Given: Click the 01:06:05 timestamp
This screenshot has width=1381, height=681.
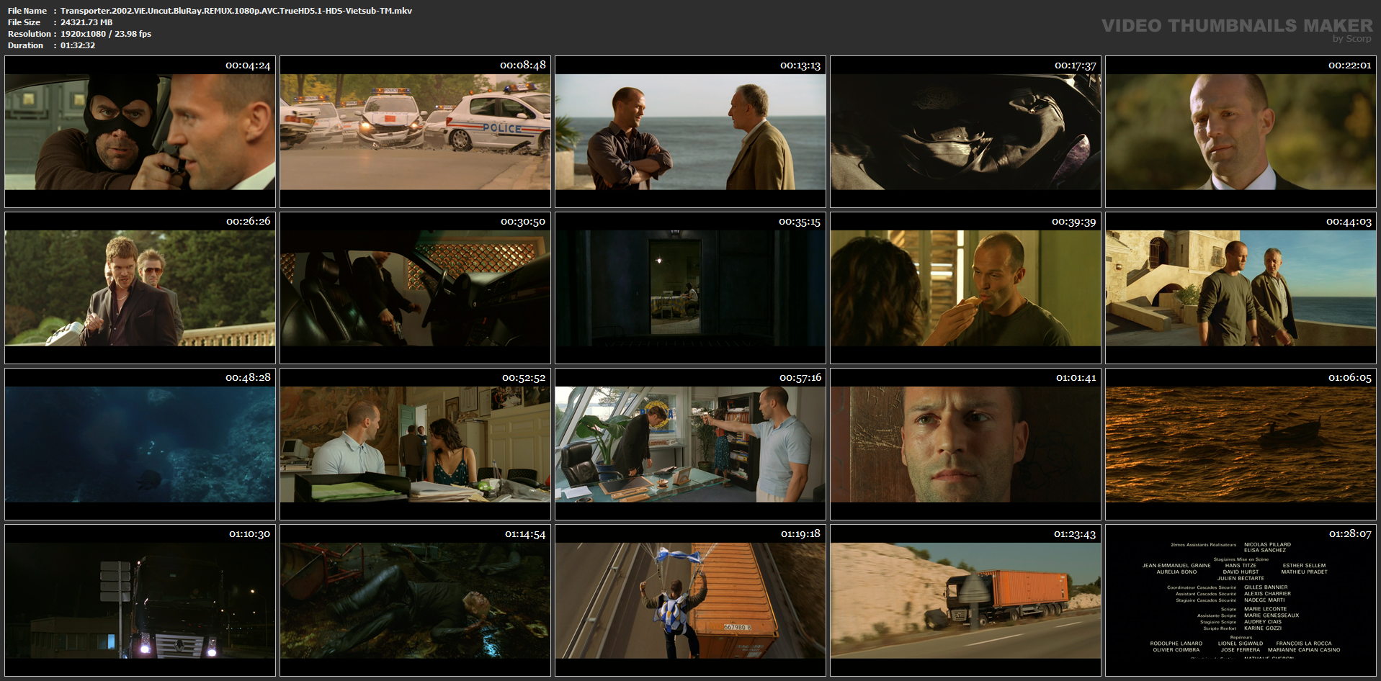Looking at the screenshot, I should pos(1350,378).
